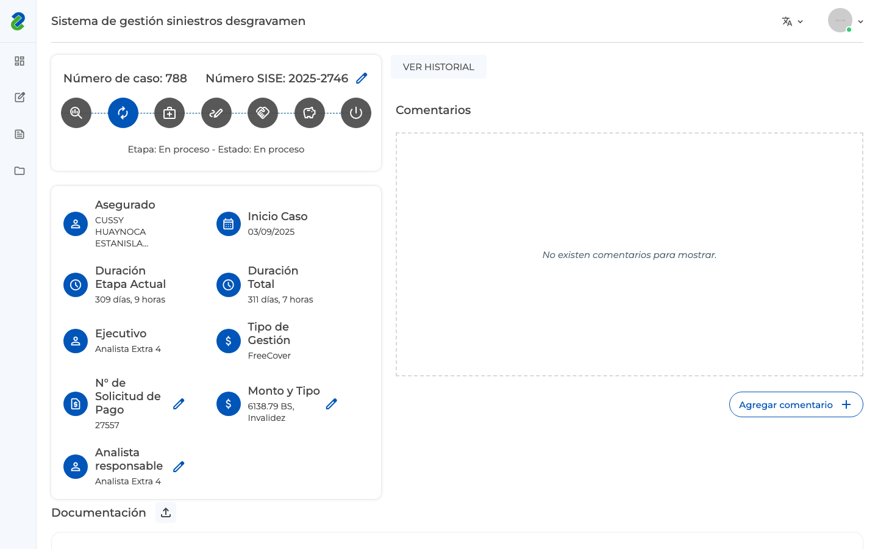This screenshot has width=878, height=549.
Task: Click the date 03/09/2025
Action: click(x=271, y=232)
